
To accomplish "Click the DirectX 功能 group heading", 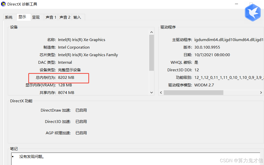I will coord(21,101).
